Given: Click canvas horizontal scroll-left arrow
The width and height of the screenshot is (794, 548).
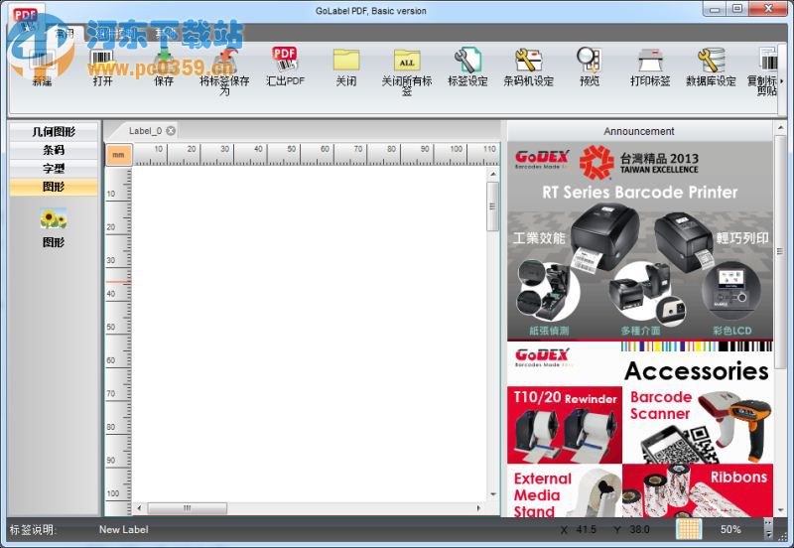Looking at the screenshot, I should tap(139, 508).
